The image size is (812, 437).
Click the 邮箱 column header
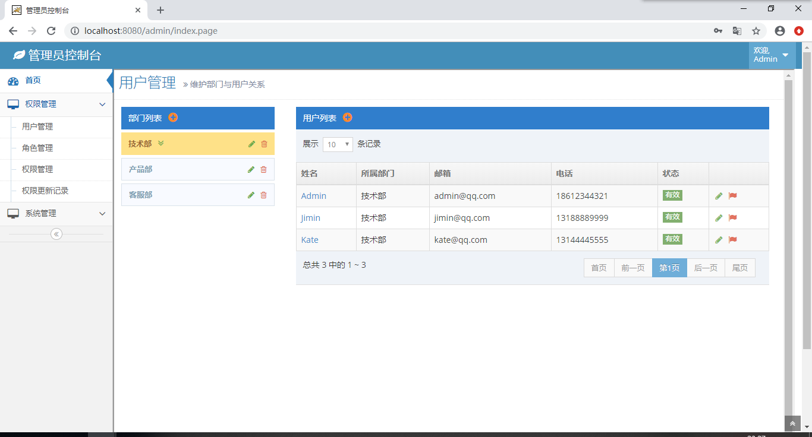pos(490,173)
